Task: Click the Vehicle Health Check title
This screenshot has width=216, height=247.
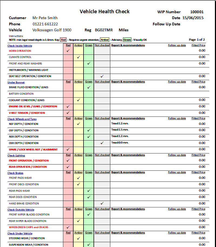Action: click(105, 12)
